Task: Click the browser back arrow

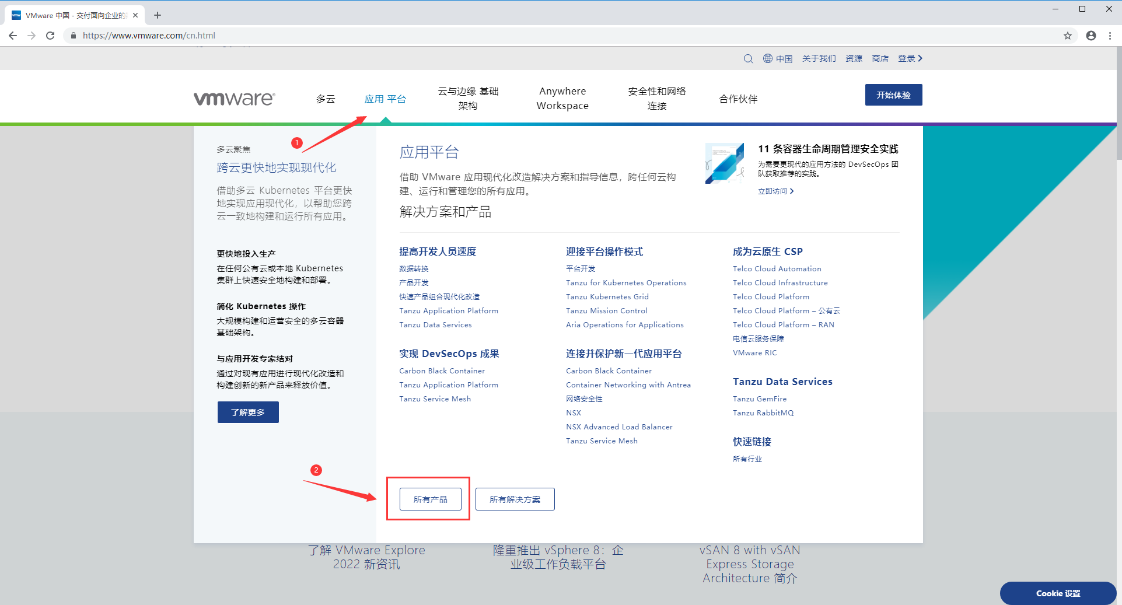Action: (13, 36)
